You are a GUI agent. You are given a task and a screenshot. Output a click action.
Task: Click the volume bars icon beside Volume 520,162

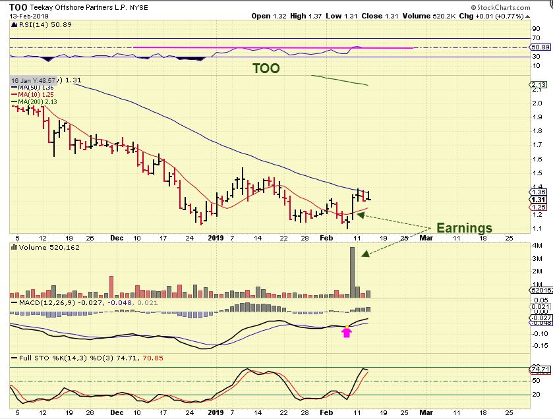(14, 248)
